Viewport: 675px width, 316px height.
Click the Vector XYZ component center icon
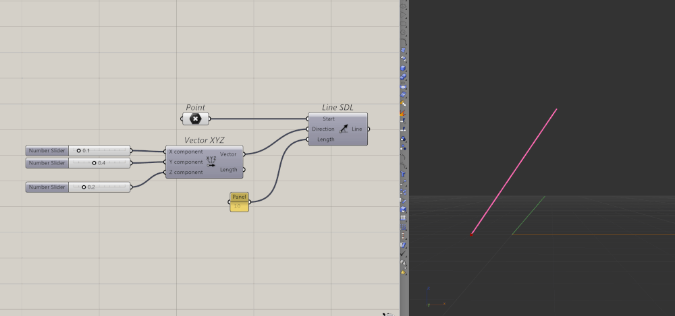[211, 162]
